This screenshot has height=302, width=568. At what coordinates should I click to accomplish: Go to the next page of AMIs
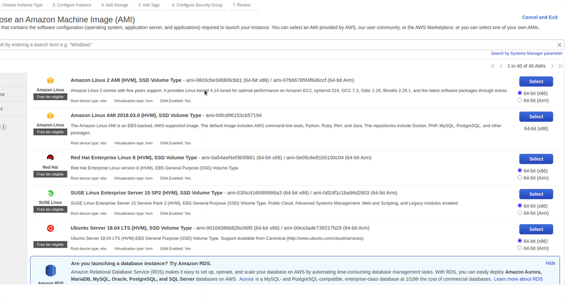coord(552,66)
